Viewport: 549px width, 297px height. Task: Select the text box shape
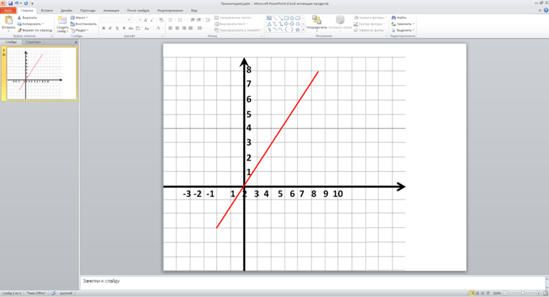(269, 19)
